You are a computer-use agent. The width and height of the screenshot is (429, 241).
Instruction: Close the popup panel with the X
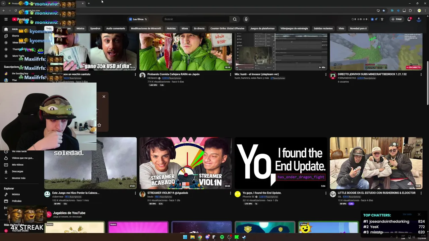point(104,96)
